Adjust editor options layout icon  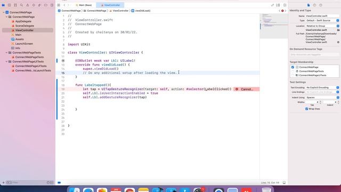point(278,5)
